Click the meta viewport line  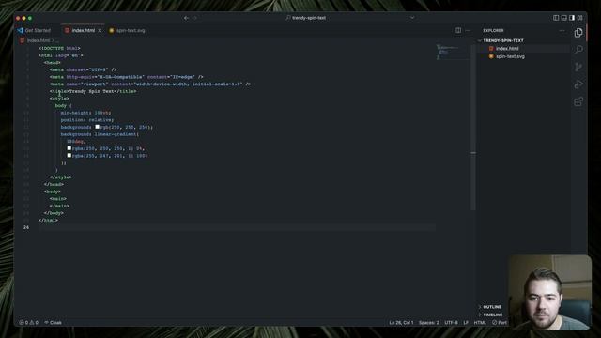(150, 84)
